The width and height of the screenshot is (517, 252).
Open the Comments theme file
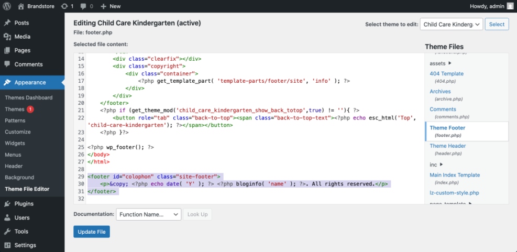443,109
